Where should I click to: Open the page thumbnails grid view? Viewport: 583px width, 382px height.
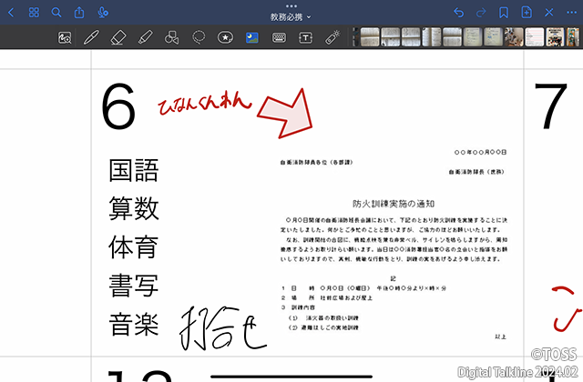pos(34,13)
